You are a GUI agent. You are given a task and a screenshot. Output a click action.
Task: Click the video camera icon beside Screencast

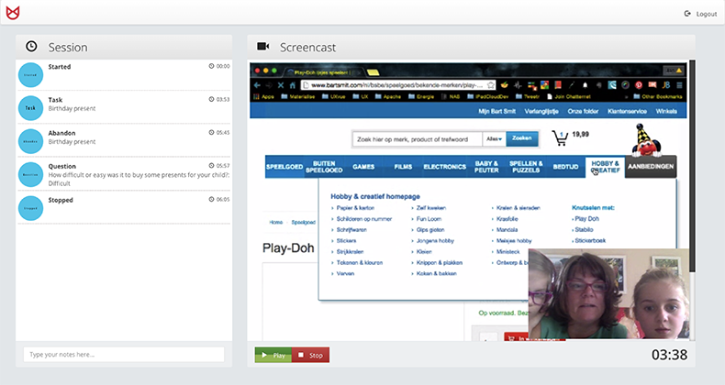pos(263,46)
